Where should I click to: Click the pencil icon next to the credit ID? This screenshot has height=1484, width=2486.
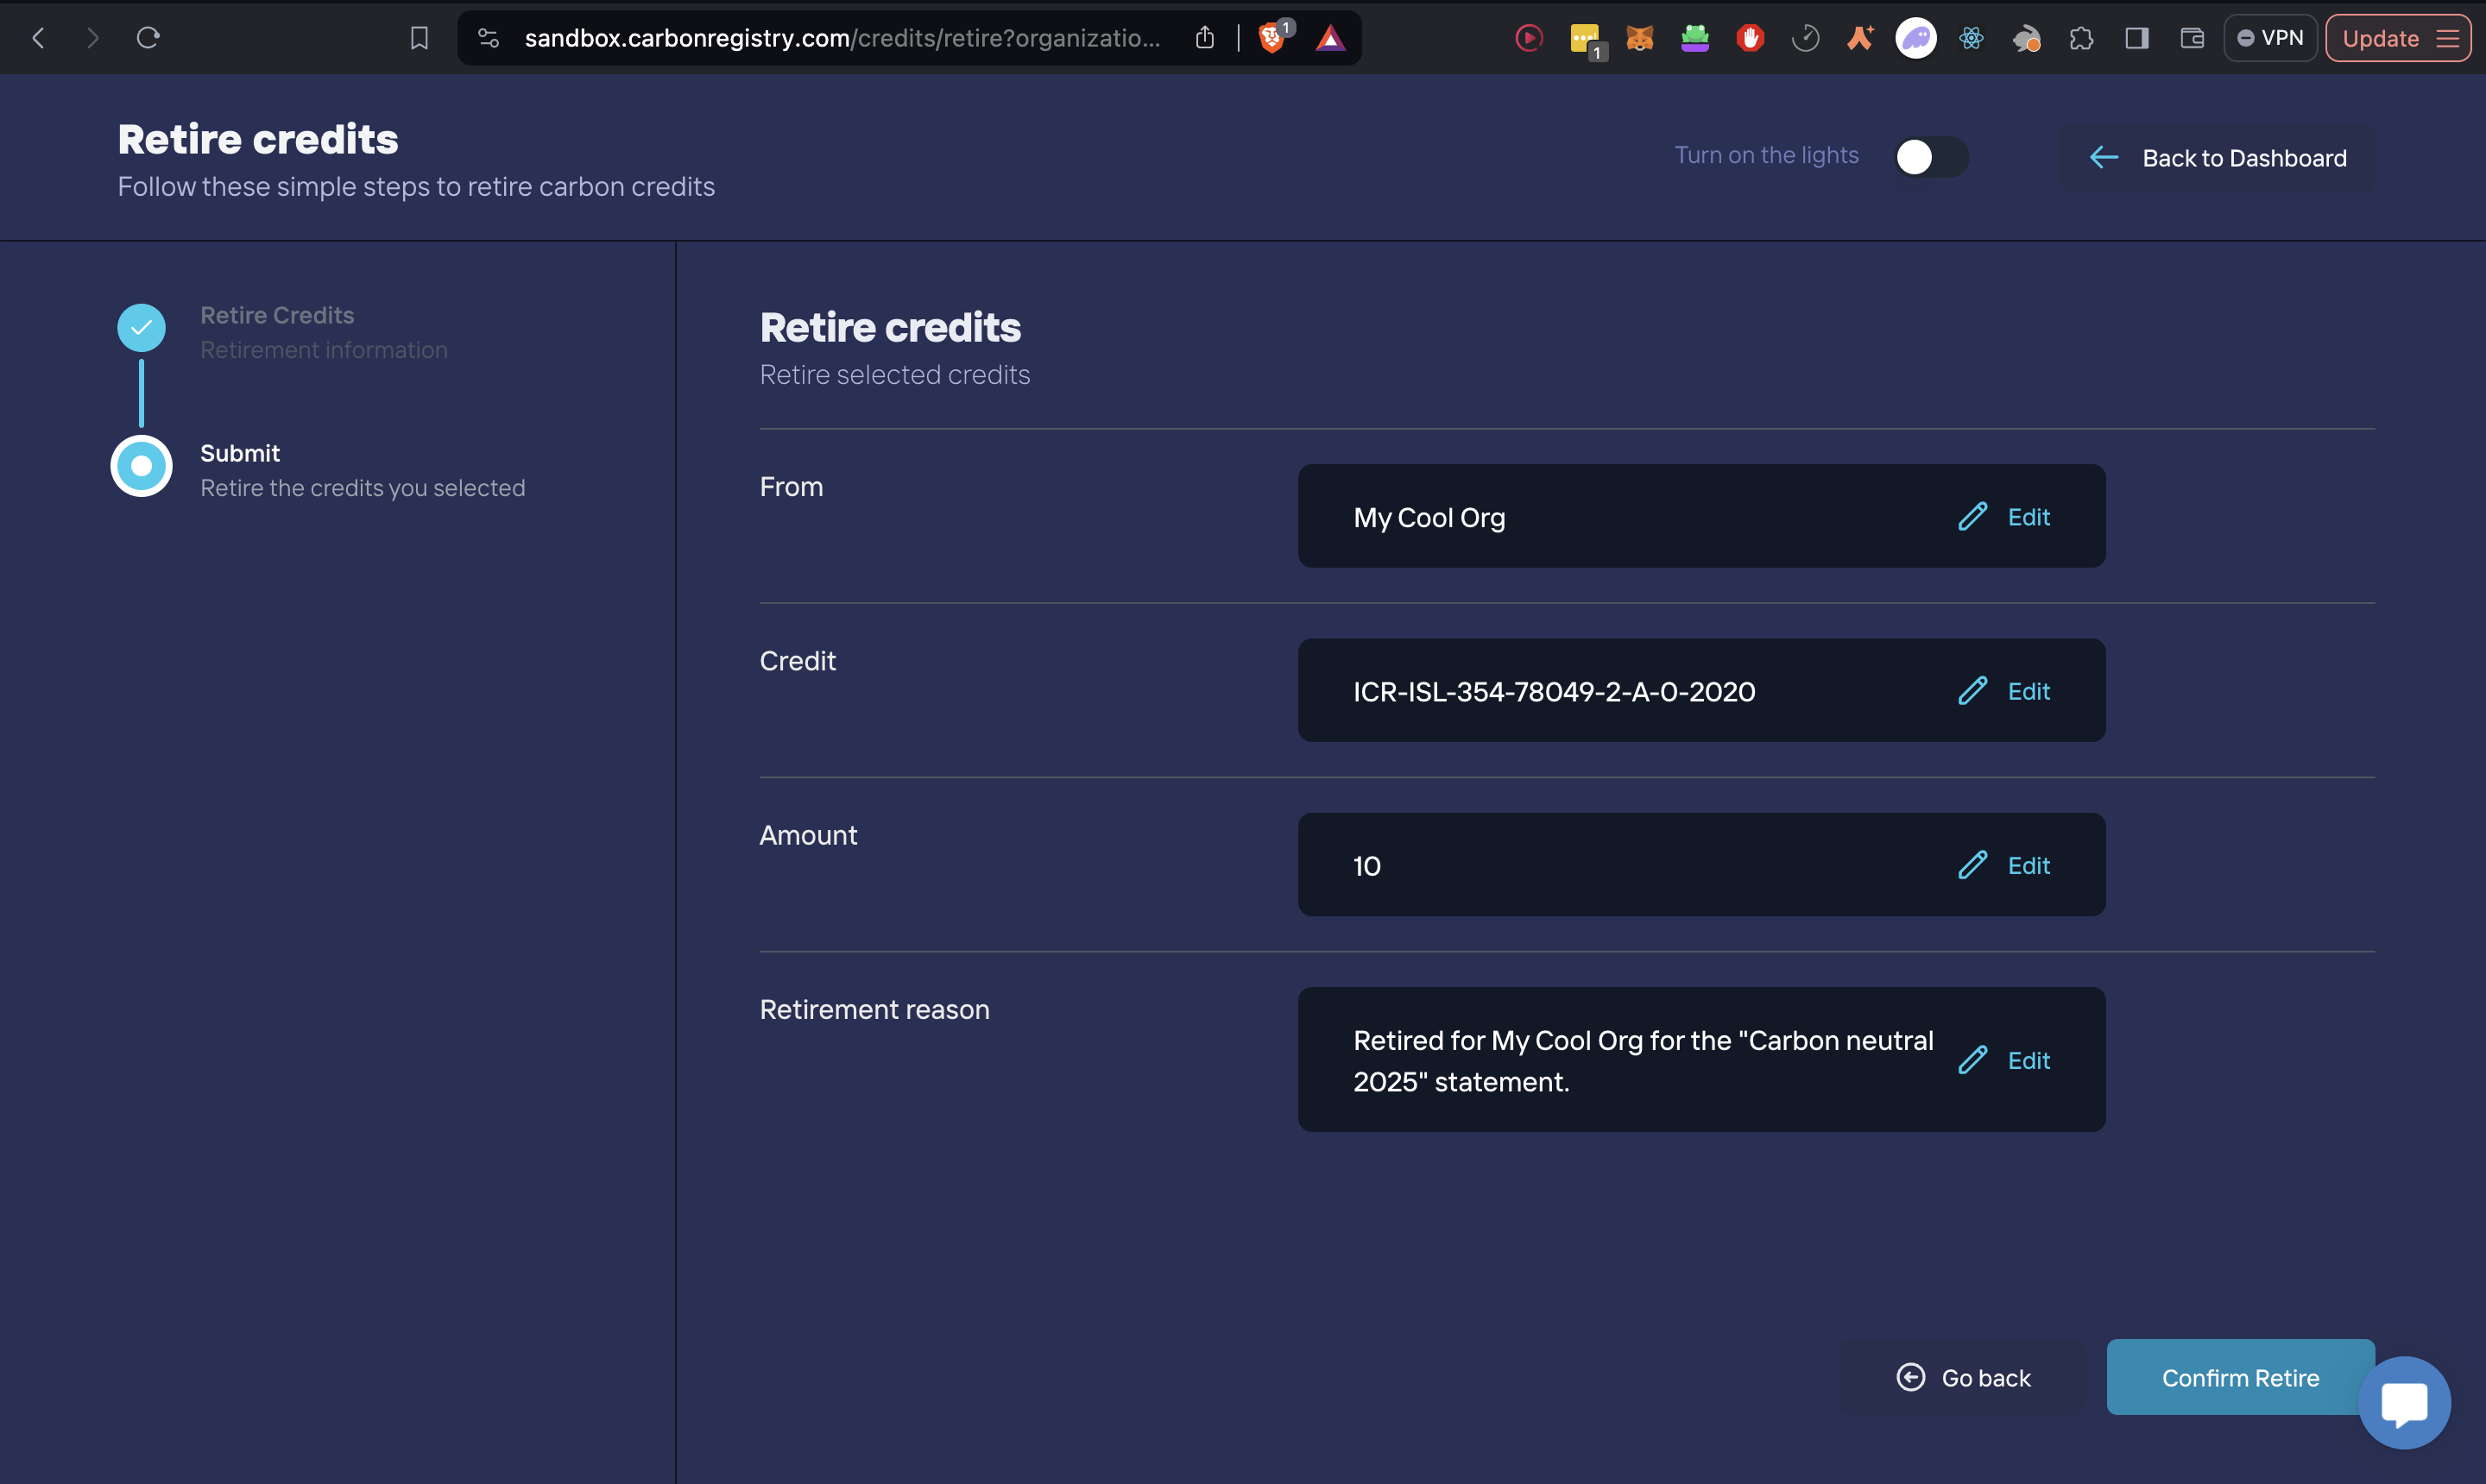click(1972, 691)
